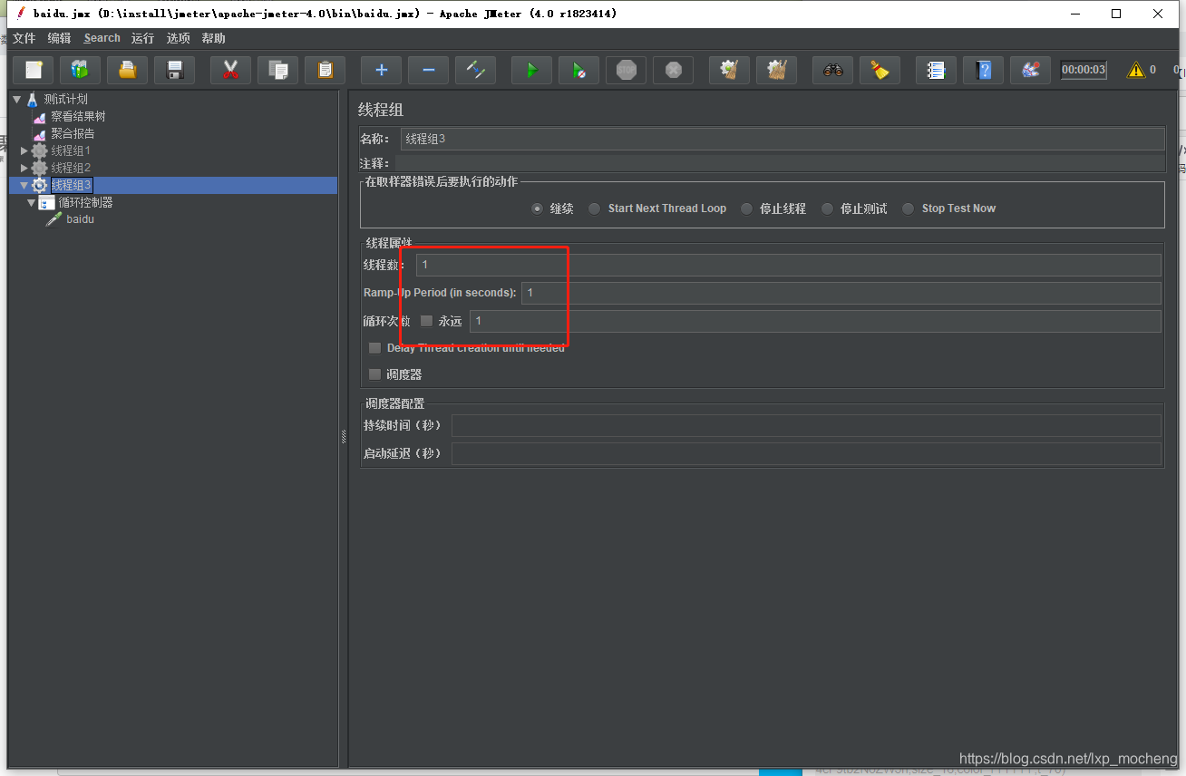This screenshot has width=1186, height=776.
Task: Click the Shutdown test icon
Action: (674, 70)
